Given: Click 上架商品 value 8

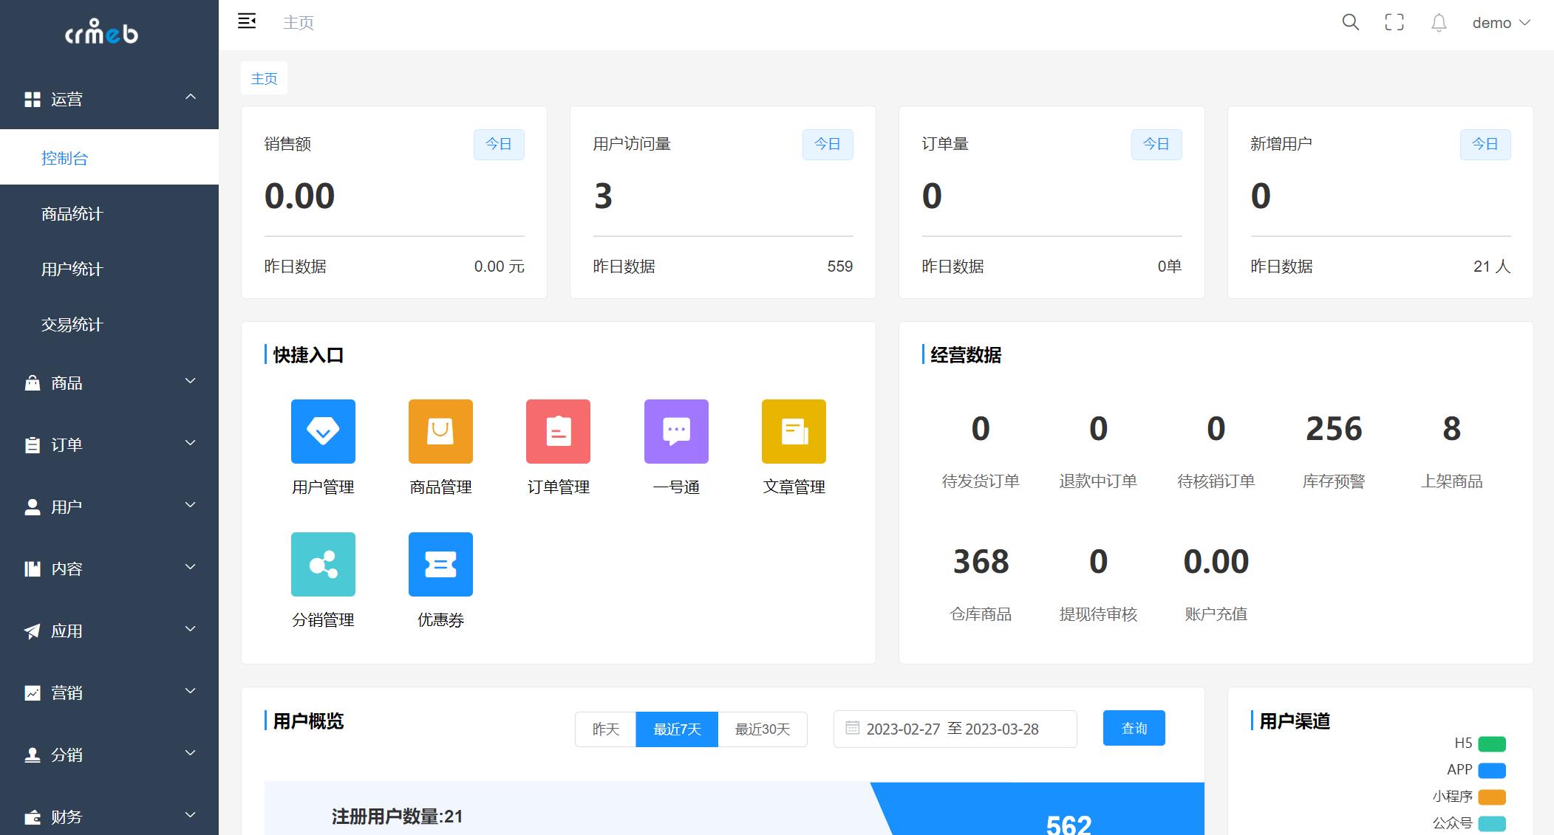Looking at the screenshot, I should click(1451, 428).
